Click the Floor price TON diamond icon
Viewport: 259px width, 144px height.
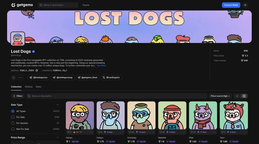tap(243, 56)
